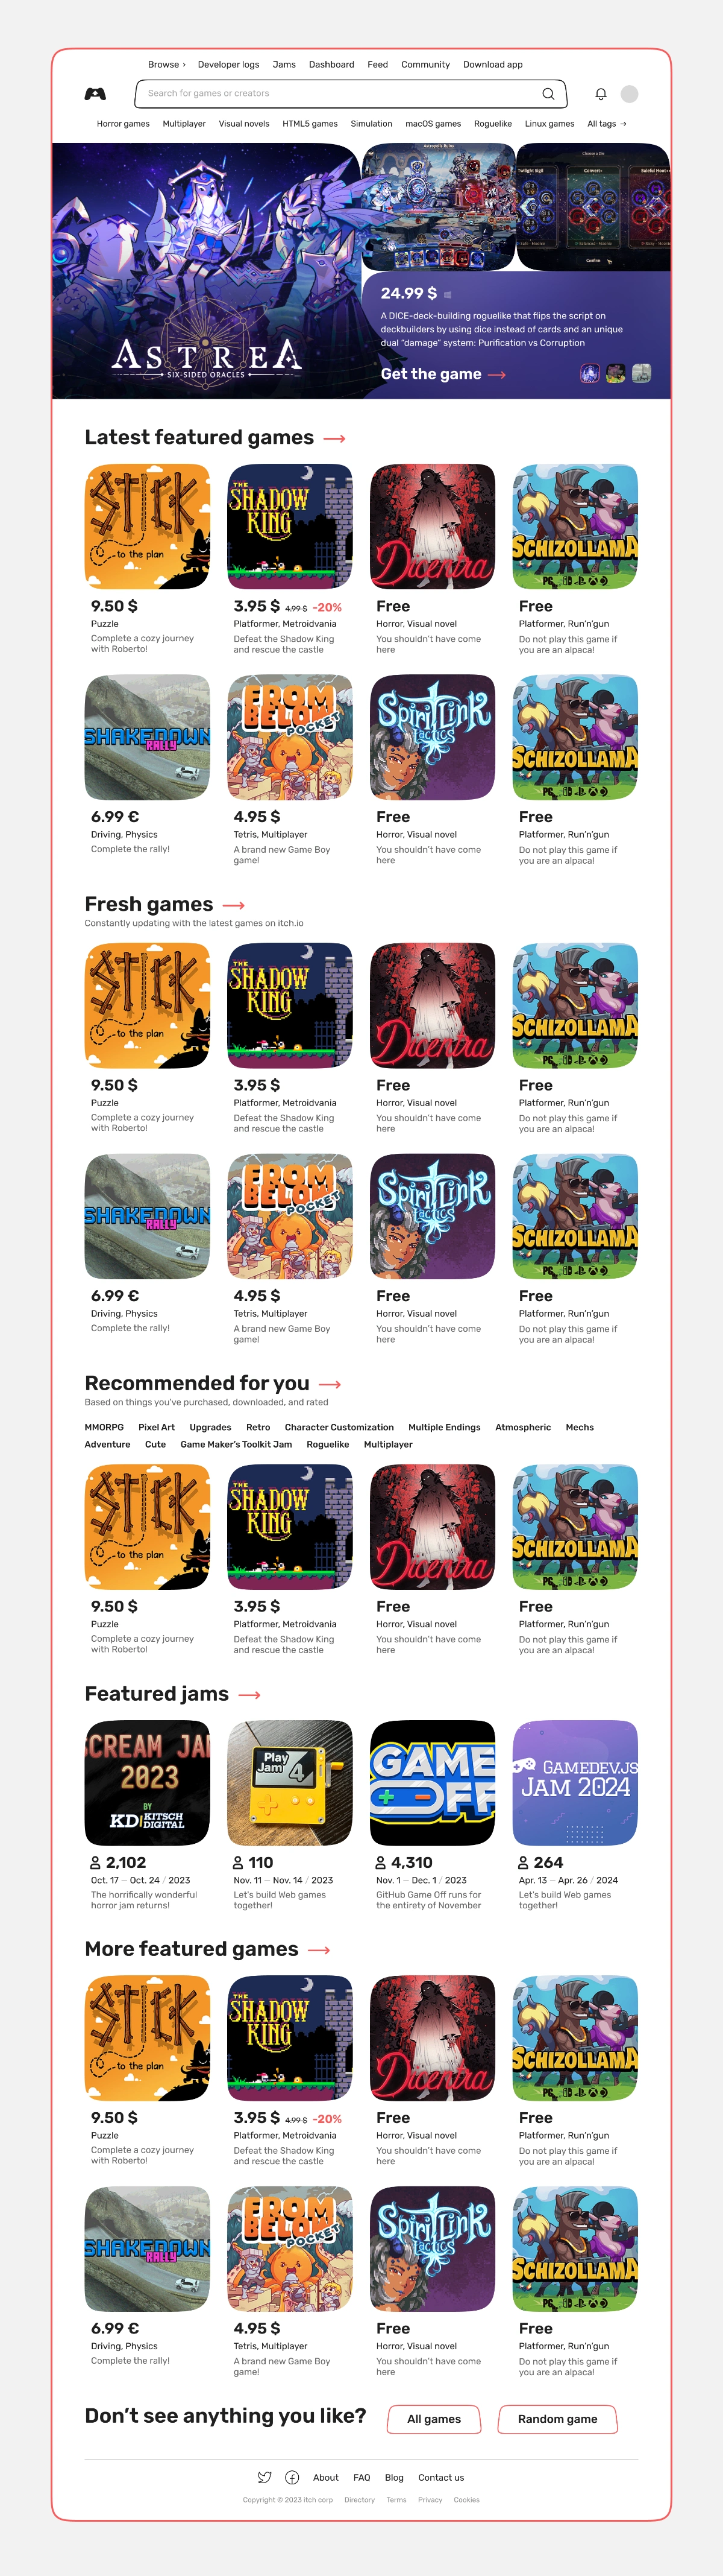Click the Random game button
This screenshot has height=2576, width=723.
557,2419
